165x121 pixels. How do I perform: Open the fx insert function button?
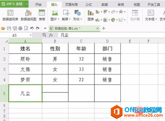click(x=51, y=35)
